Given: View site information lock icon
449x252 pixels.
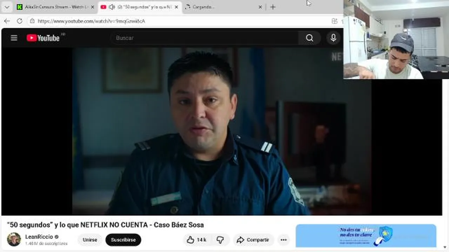Looking at the screenshot, I should click(32, 21).
